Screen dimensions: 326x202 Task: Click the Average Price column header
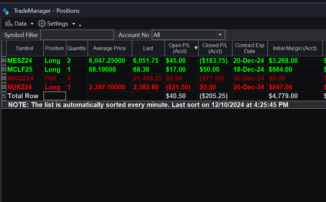[x=109, y=48]
